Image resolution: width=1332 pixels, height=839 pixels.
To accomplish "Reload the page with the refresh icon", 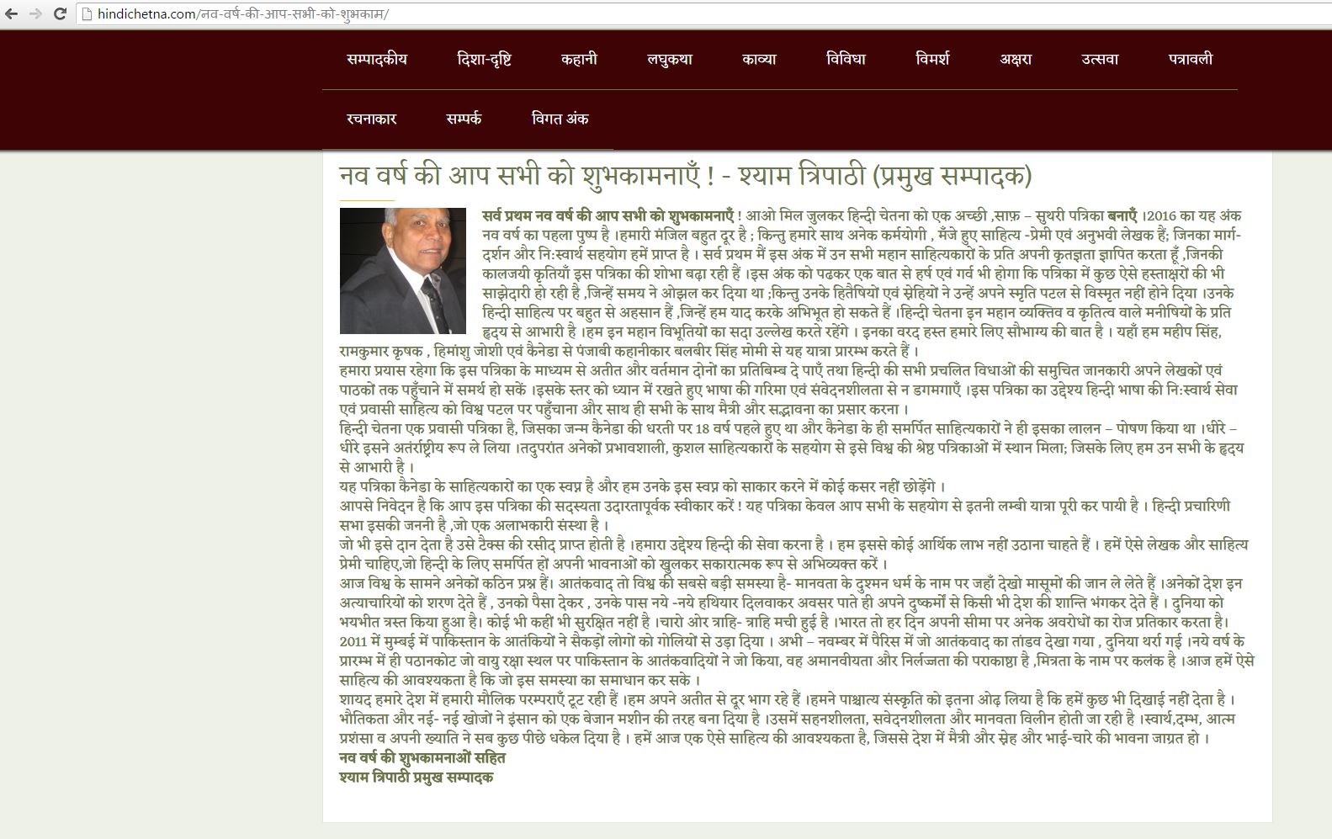I will point(60,14).
